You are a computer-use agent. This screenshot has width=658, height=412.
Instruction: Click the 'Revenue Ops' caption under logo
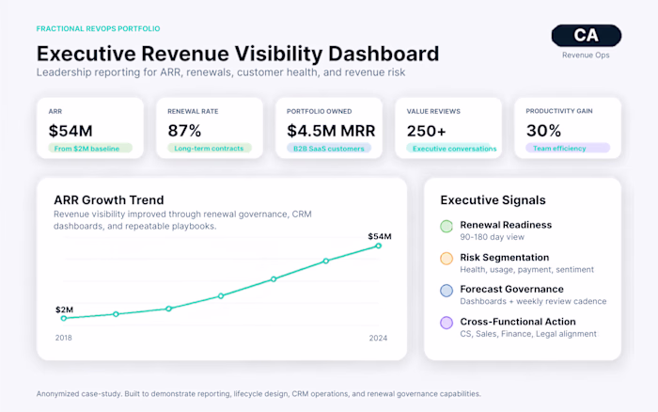tap(586, 55)
